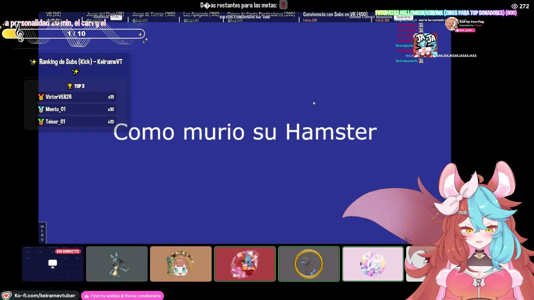Select the pink dragon avatar tile
The image size is (534, 300).
pos(373,264)
